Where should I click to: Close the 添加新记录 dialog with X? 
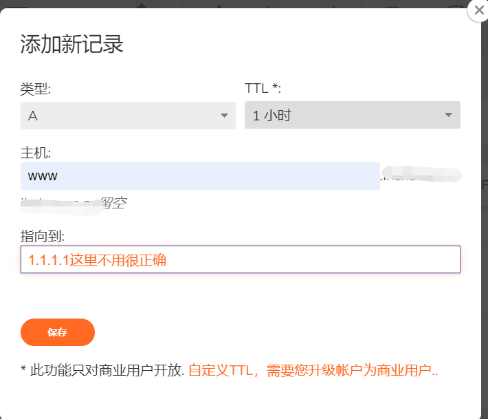tap(478, 10)
